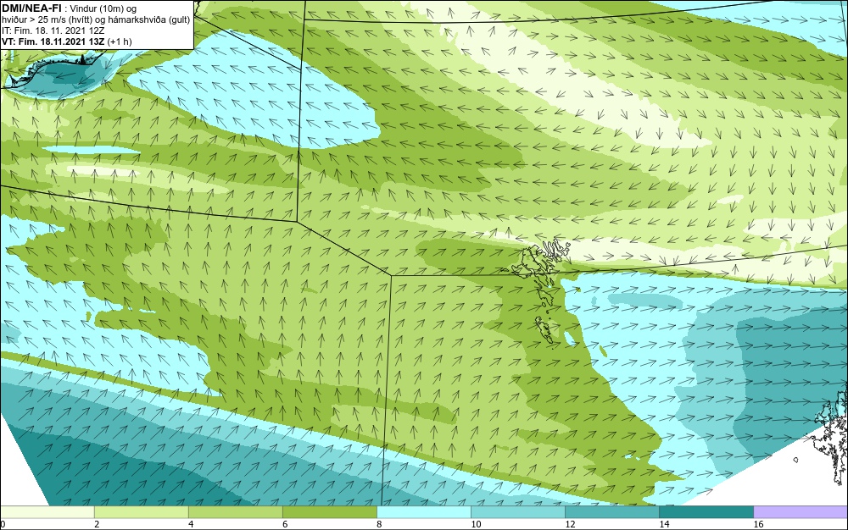848x530 pixels.
Task: Click the 12–14 m/s teal legend swatch
Action: pos(611,511)
